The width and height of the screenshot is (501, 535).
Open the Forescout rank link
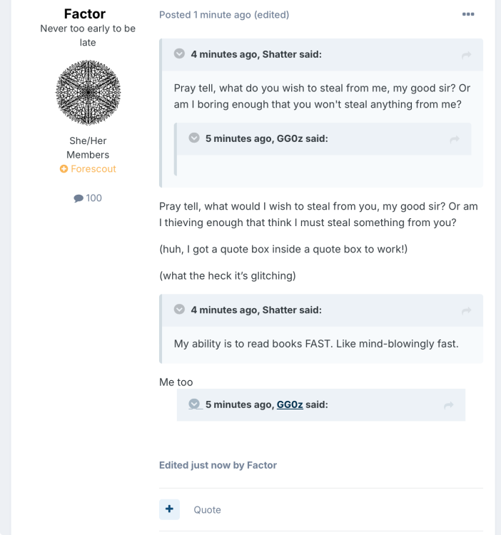tap(93, 169)
